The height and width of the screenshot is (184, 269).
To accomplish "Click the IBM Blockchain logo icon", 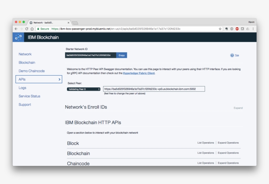I will pyautogui.click(x=18, y=37).
